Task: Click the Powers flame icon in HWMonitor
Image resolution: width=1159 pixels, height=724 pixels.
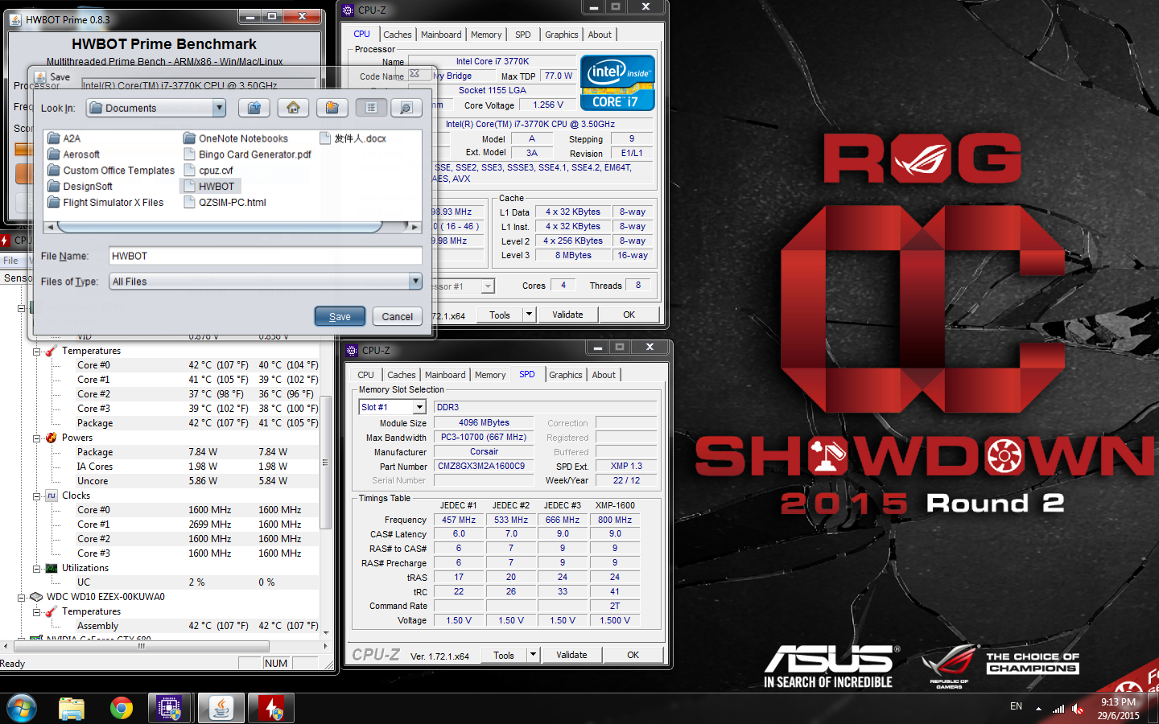Action: pos(52,438)
